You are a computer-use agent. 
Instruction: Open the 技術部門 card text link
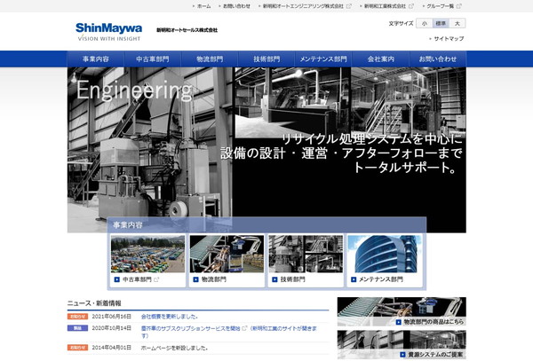click(x=292, y=279)
